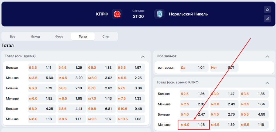
Task: Bet on б 3.5 at 1.11
Action: [x=42, y=68]
